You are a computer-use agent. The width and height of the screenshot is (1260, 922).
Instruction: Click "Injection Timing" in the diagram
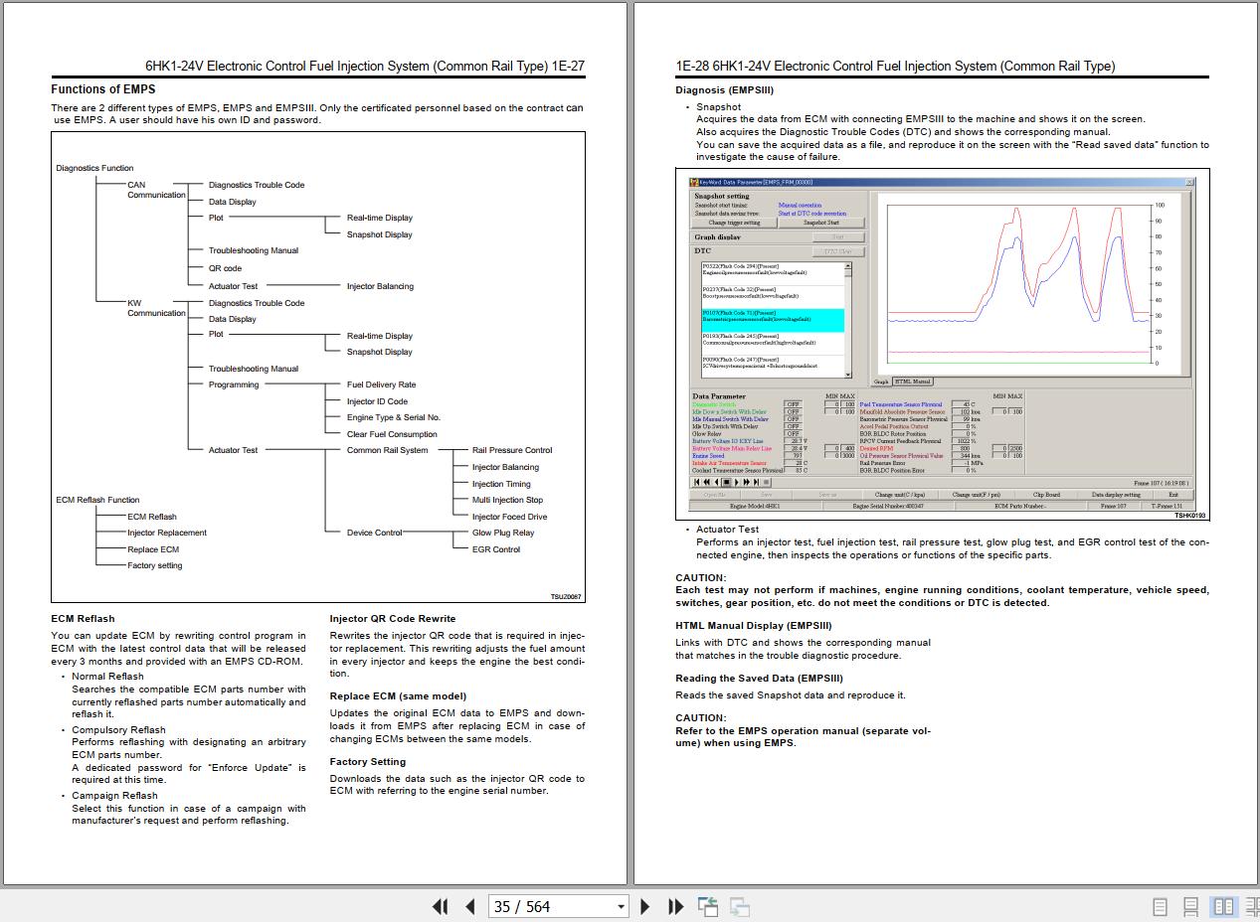501,484
